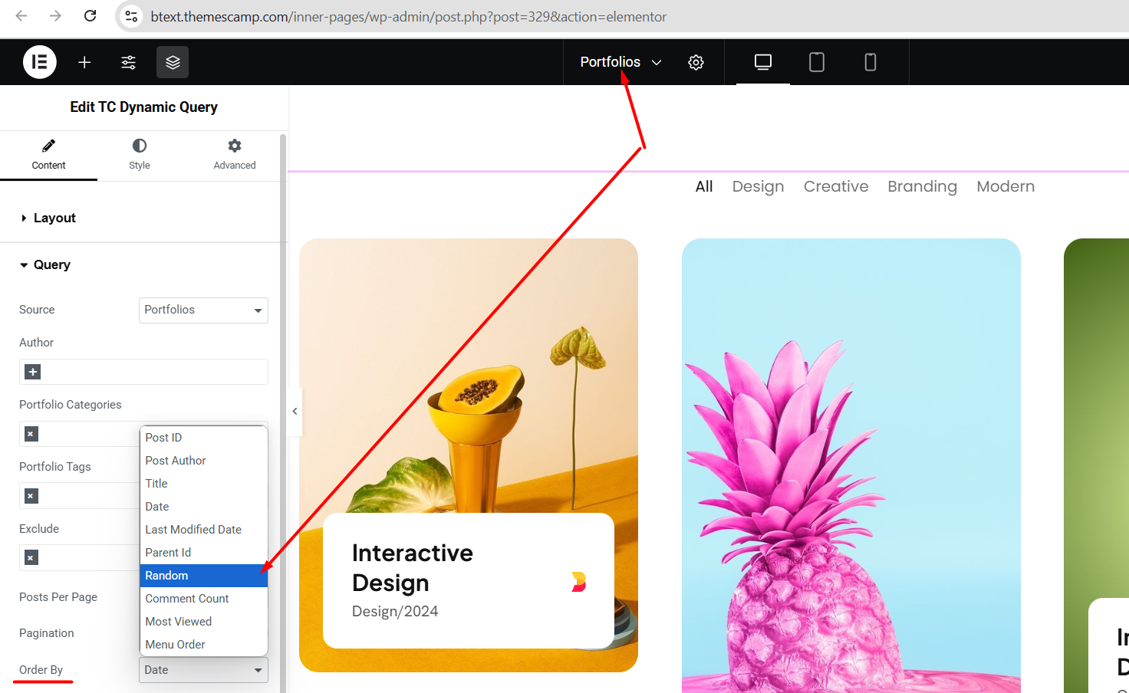Select Post Author order option
The height and width of the screenshot is (693, 1129).
pyautogui.click(x=203, y=461)
